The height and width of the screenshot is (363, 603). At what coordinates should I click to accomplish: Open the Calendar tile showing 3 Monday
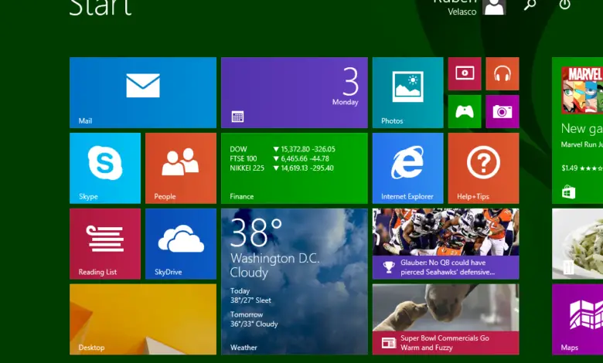[x=295, y=93]
